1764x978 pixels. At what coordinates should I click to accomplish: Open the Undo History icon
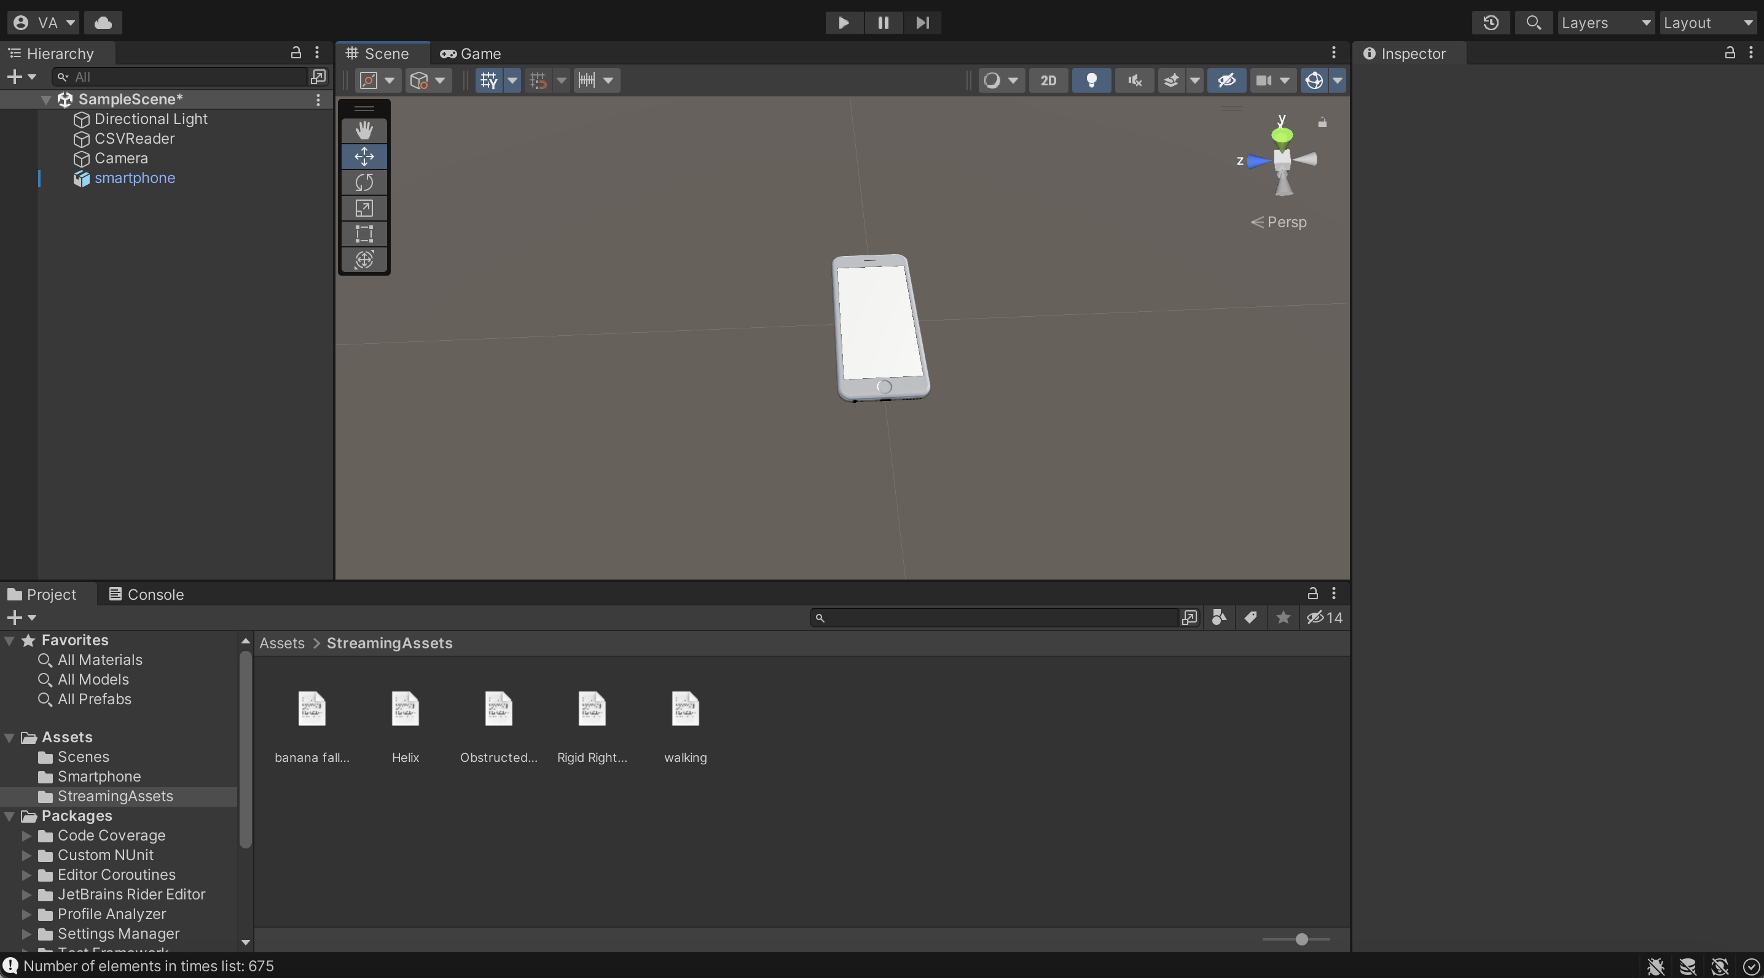click(1491, 23)
